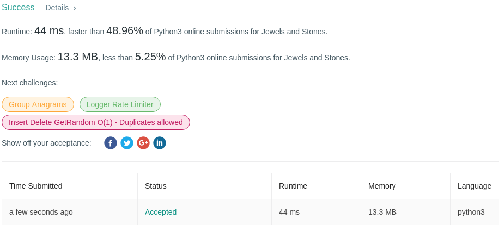Click the Runtime column header

pos(293,186)
